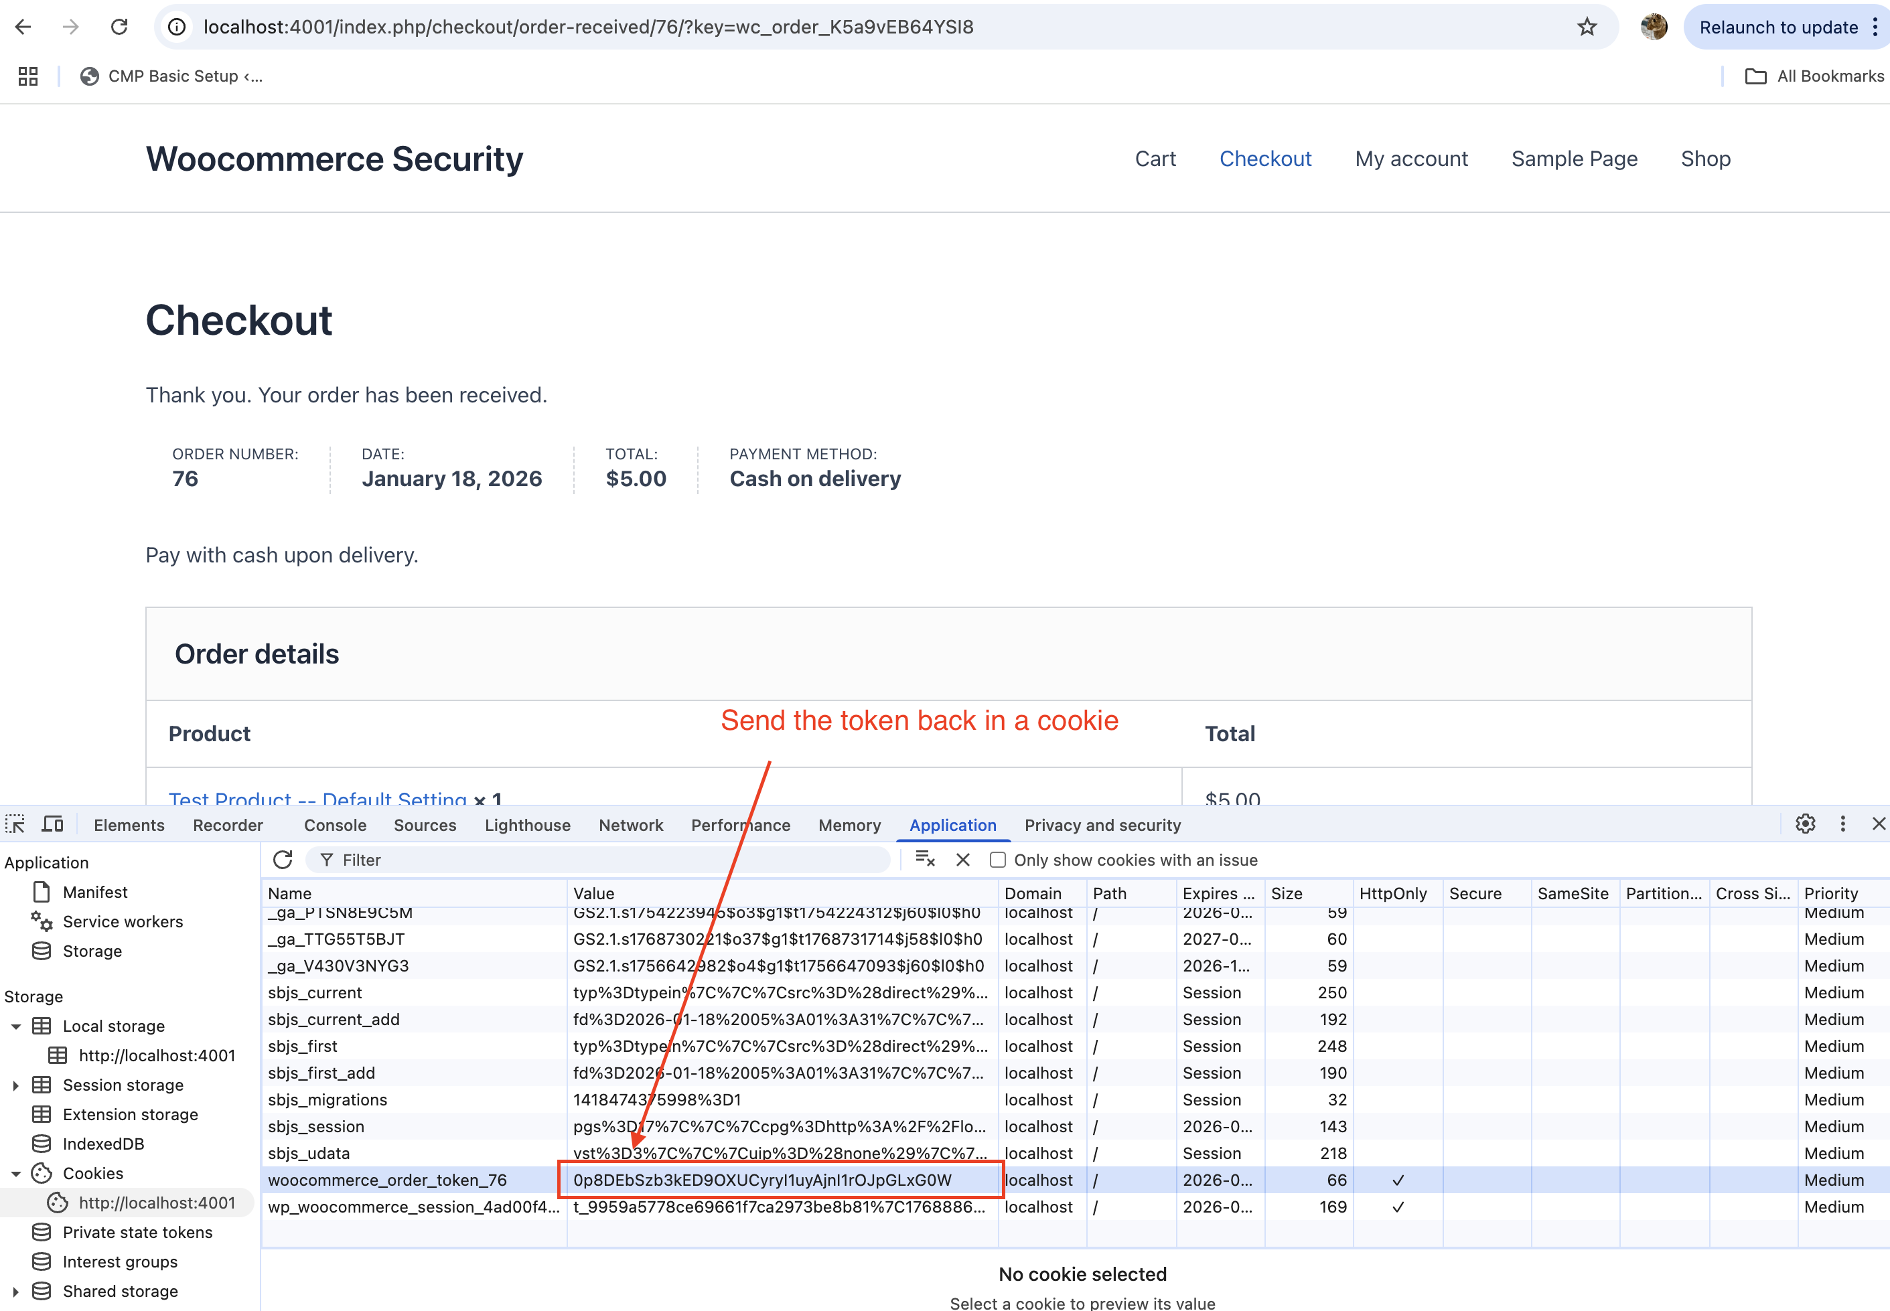Image resolution: width=1890 pixels, height=1311 pixels.
Task: Clear all cookies using the clear icon
Action: [x=962, y=859]
